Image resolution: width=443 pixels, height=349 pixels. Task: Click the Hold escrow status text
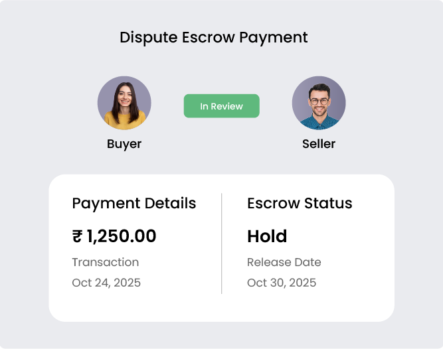(267, 236)
